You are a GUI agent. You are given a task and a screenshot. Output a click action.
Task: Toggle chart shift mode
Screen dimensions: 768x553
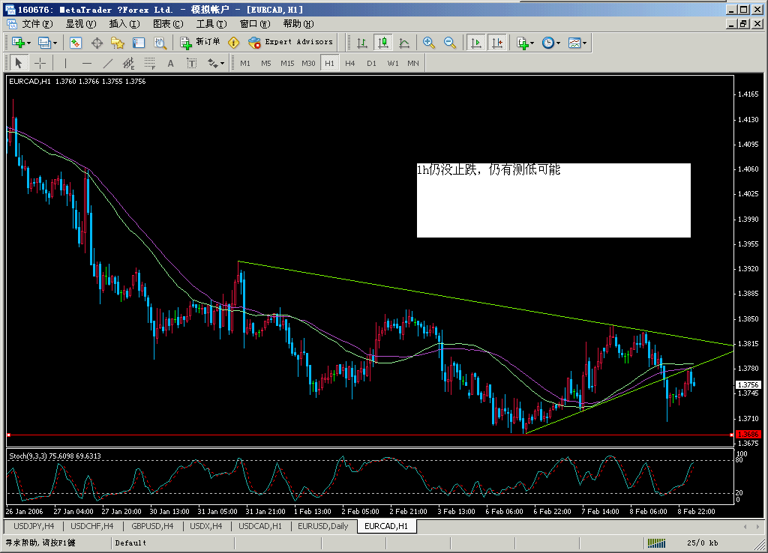(x=497, y=43)
